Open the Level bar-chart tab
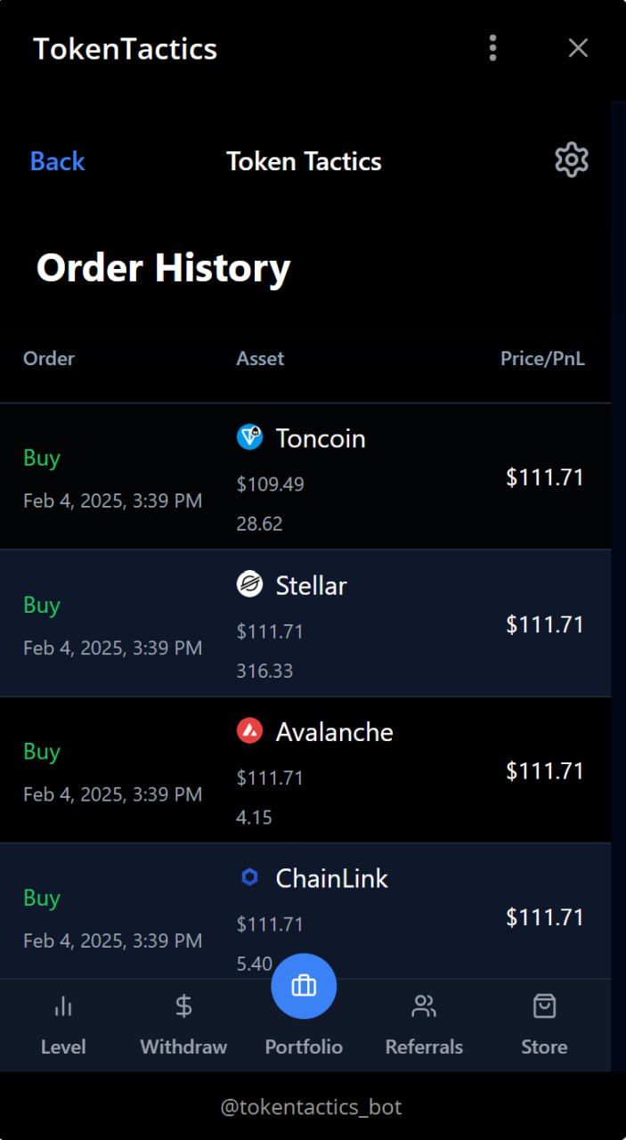 point(63,1024)
